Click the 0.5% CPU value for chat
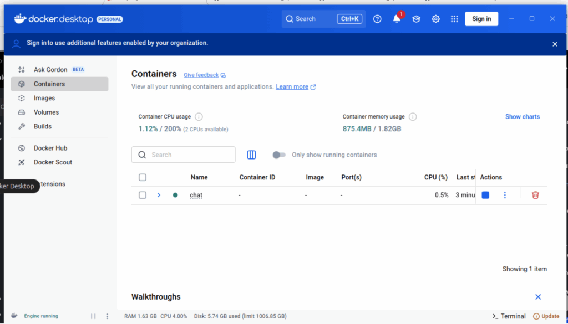Image resolution: width=568 pixels, height=324 pixels. 442,196
